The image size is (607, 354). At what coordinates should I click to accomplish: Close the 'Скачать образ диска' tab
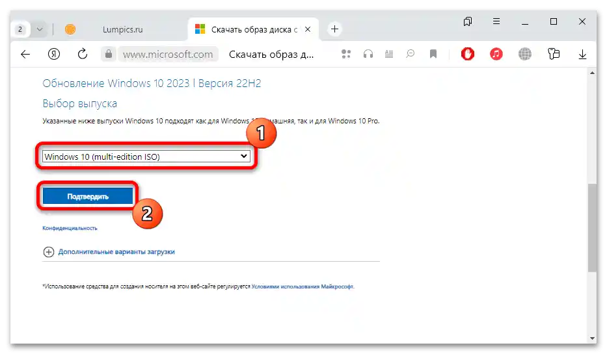tap(308, 29)
